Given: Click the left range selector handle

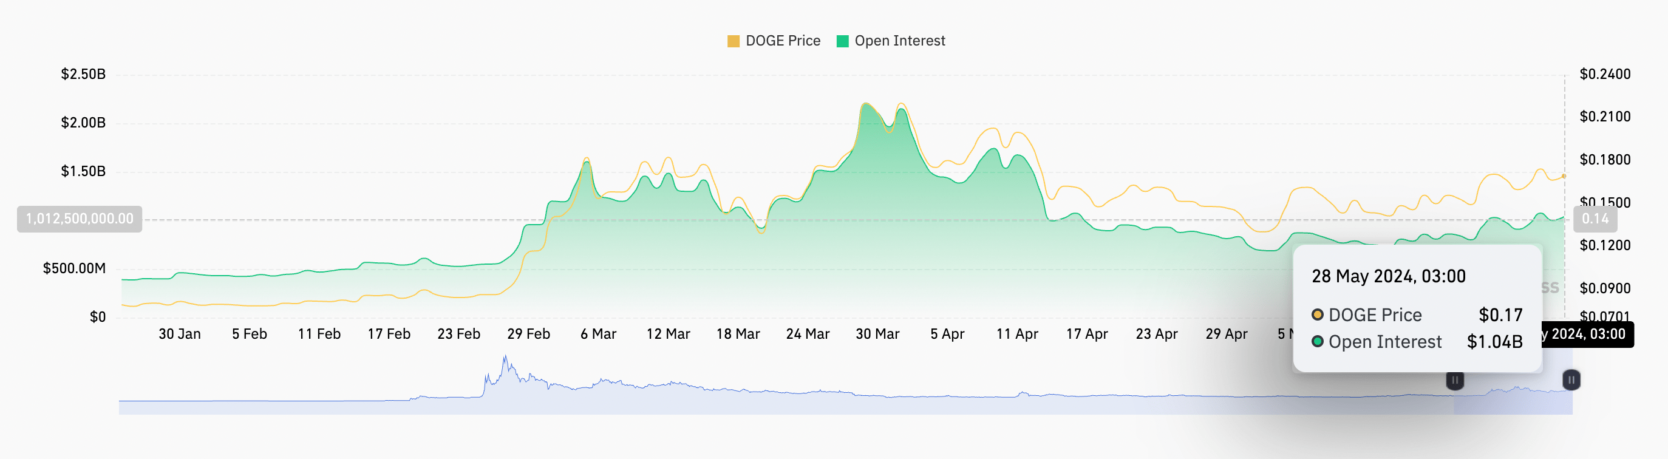Looking at the screenshot, I should pyautogui.click(x=1454, y=380).
